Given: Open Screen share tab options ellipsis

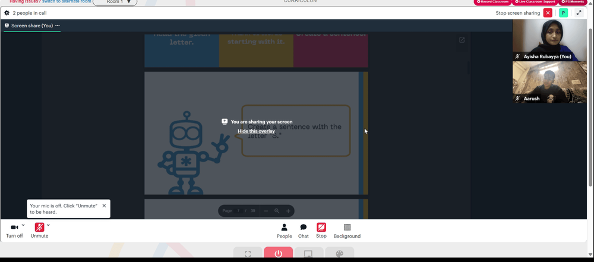Looking at the screenshot, I should pos(58,26).
